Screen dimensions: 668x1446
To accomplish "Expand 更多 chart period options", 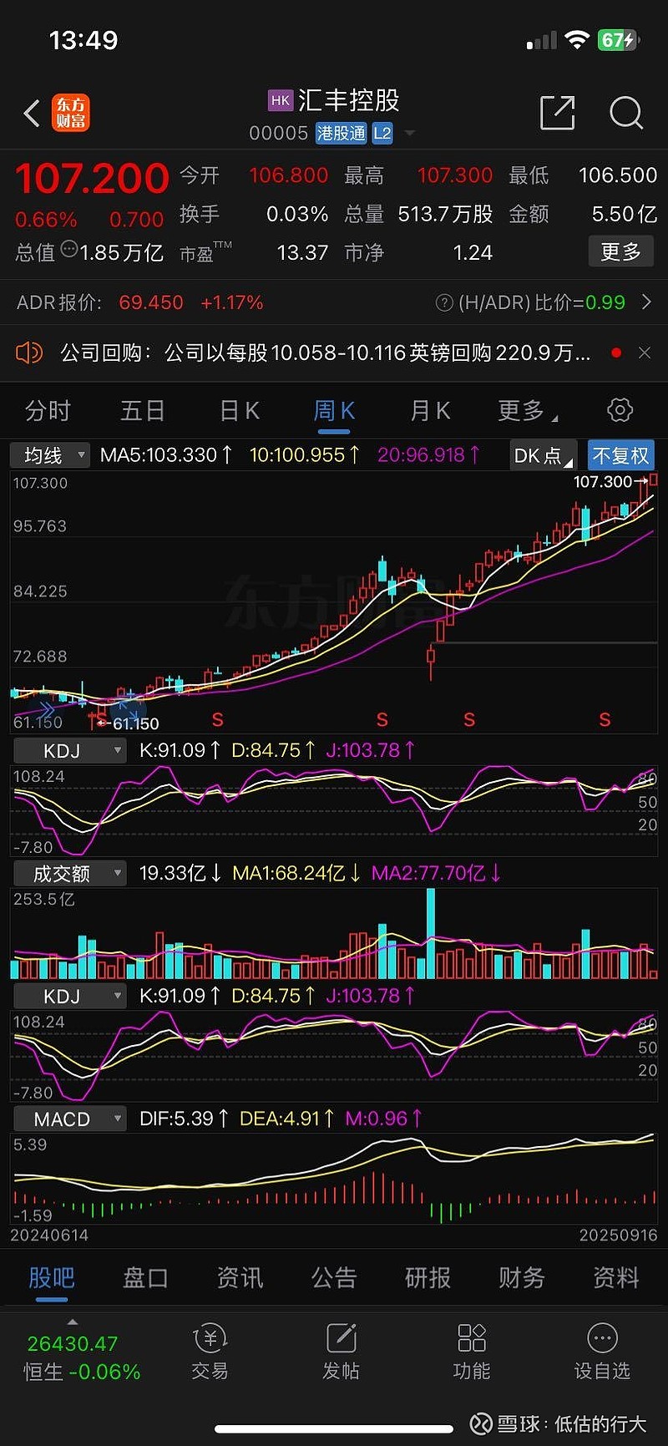I will [527, 410].
